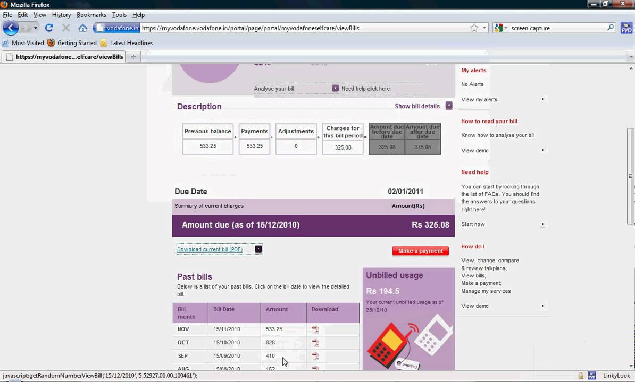Open the Latest Headlines feed icon
635x382 pixels.
point(104,43)
